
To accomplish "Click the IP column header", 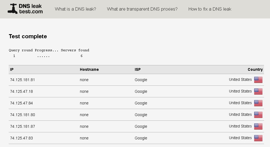I will (x=12, y=69).
